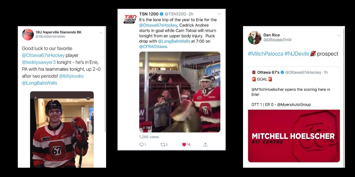Image resolution: width=355 pixels, height=177 pixels.
Task: Open the @CFRAOttawa mention link
Action: [x=153, y=47]
